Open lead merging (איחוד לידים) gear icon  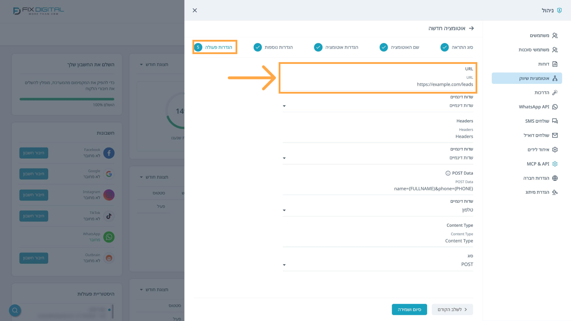(555, 150)
